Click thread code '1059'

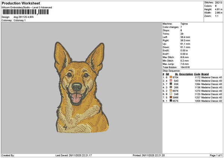click(198, 101)
